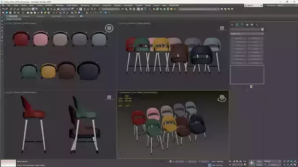
Task: Click the object color swatch beside name field
Action: click(x=262, y=29)
